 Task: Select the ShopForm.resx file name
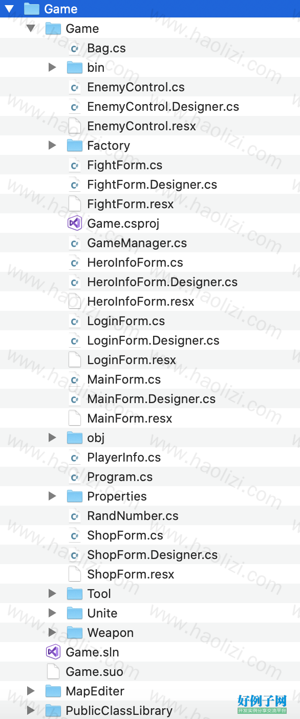131,574
